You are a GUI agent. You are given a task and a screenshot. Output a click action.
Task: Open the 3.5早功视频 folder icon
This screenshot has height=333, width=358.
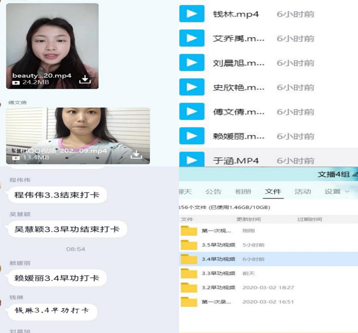(x=189, y=245)
